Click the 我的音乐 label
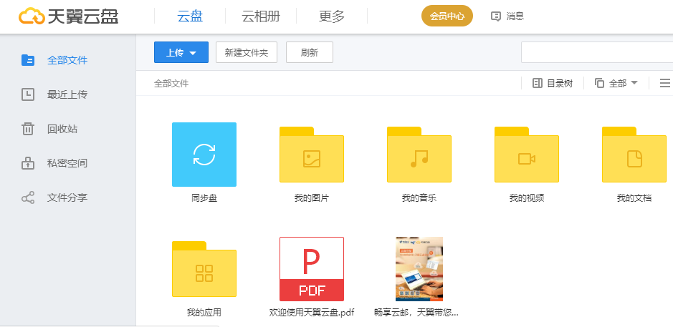Screen dimensions: 673x327 point(419,198)
